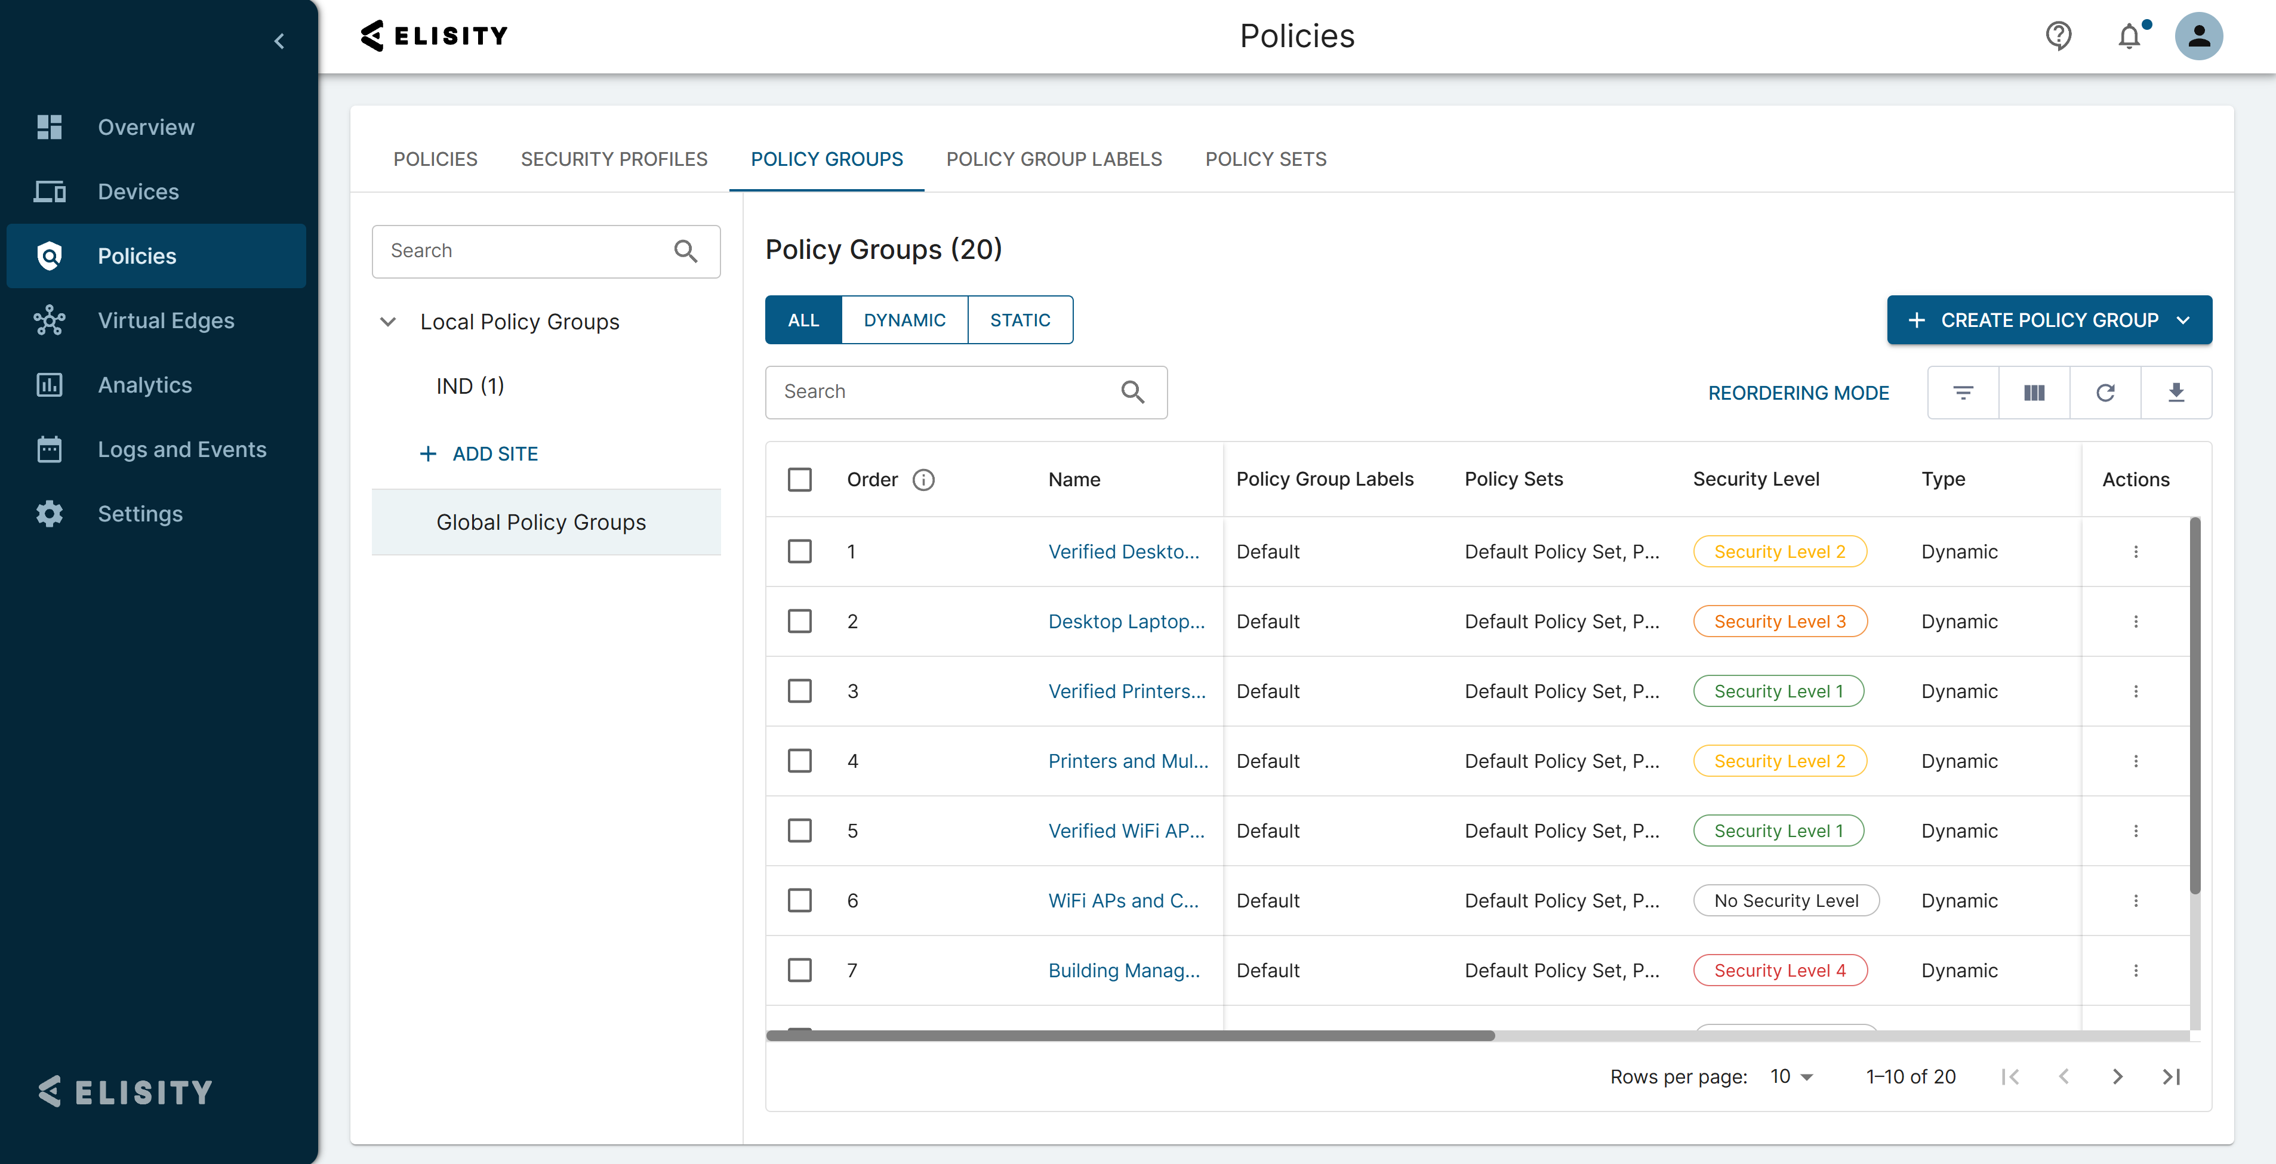Open actions menu for Building Manag... row
Image resolution: width=2276 pixels, height=1164 pixels.
[x=2136, y=971]
